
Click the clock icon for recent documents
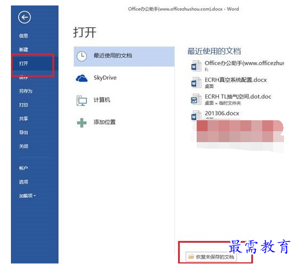click(81, 56)
